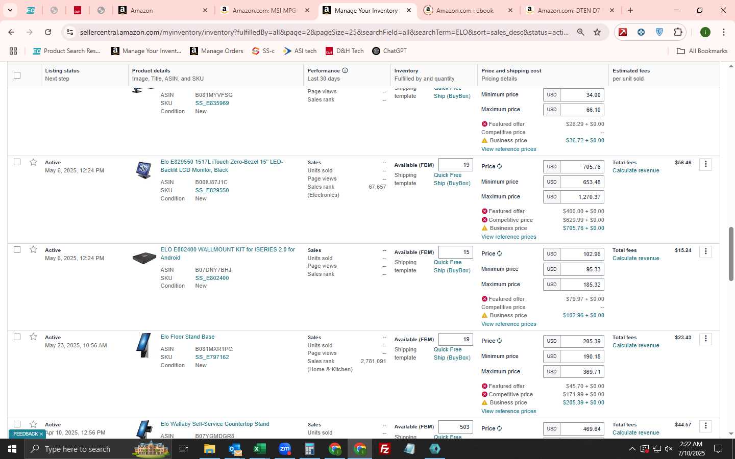Open Excel from the Windows taskbar
This screenshot has height=459, width=735.
(x=260, y=449)
